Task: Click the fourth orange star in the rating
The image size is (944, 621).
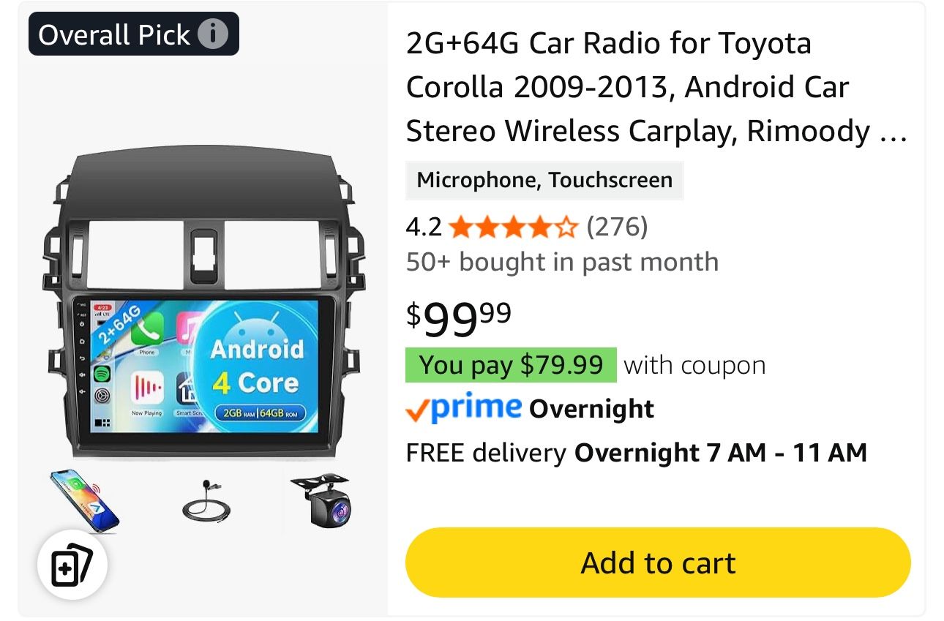Action: 539,227
